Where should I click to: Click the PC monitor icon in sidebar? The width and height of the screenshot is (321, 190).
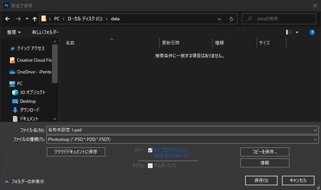tap(12, 83)
